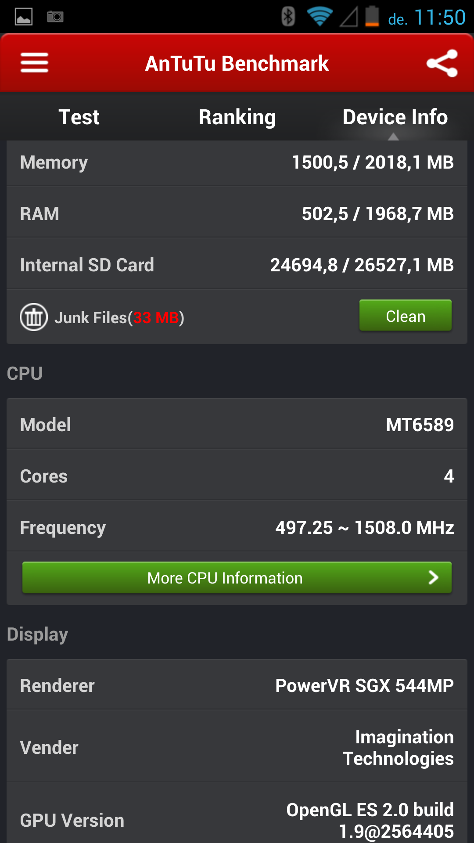Tap the status bar clock
The width and height of the screenshot is (474, 843).
click(x=439, y=18)
